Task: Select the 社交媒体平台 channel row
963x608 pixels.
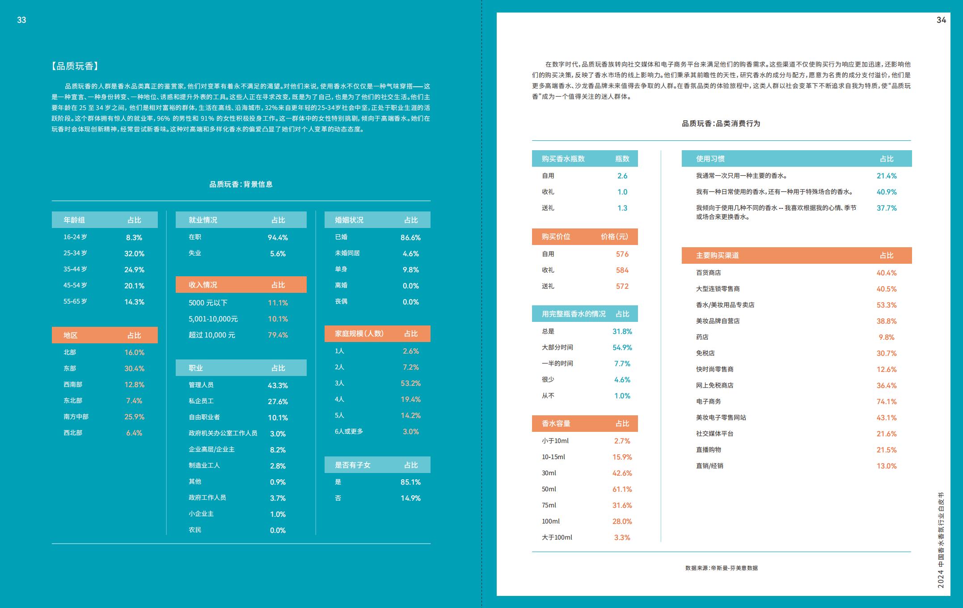Action: point(797,434)
